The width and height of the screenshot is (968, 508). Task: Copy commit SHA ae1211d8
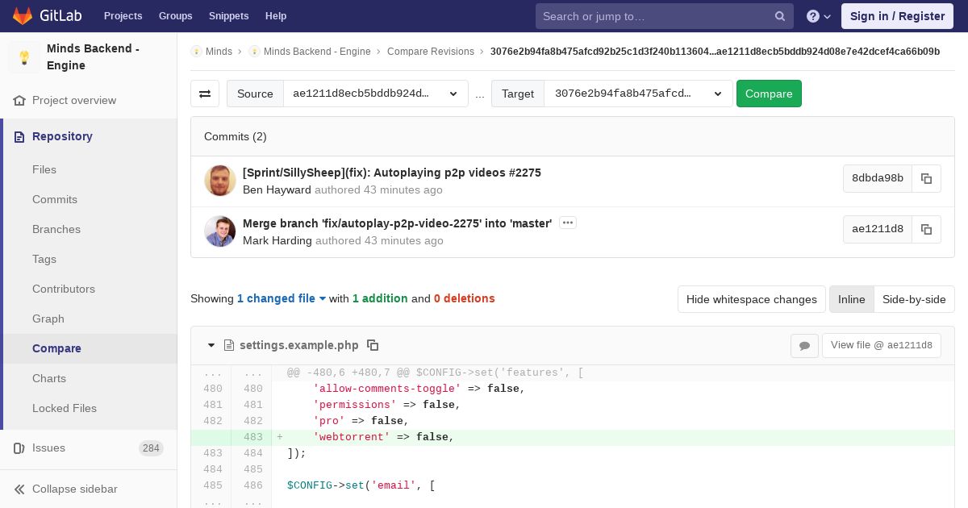tap(926, 229)
